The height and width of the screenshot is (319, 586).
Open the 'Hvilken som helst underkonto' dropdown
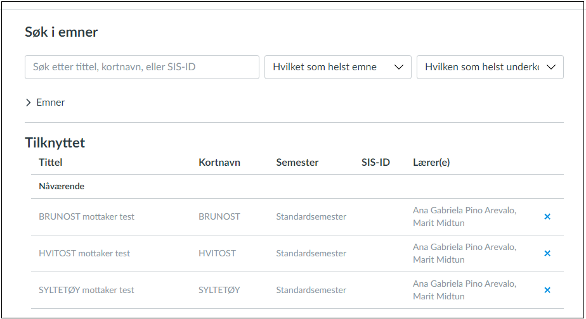pyautogui.click(x=490, y=67)
